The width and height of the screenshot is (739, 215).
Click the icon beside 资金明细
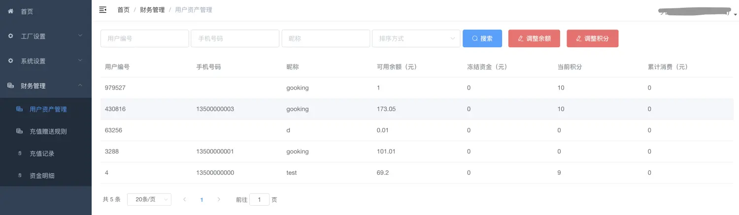pos(20,176)
